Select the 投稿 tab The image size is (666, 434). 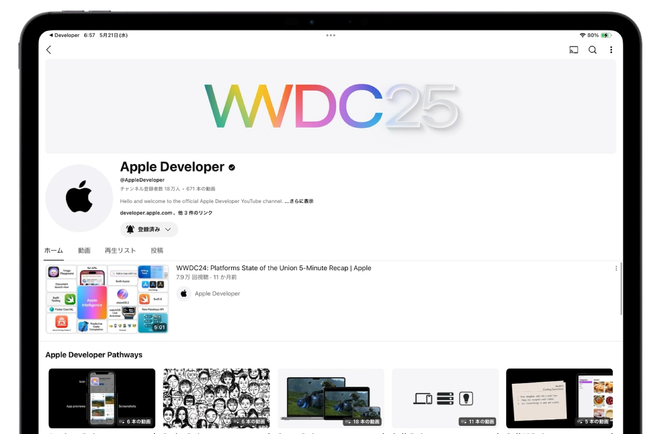[157, 250]
